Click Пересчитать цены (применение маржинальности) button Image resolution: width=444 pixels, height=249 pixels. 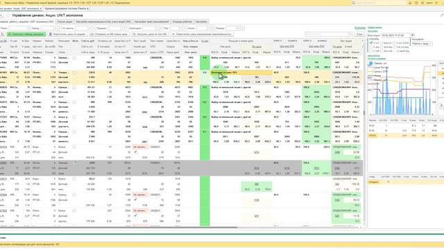click(x=202, y=34)
